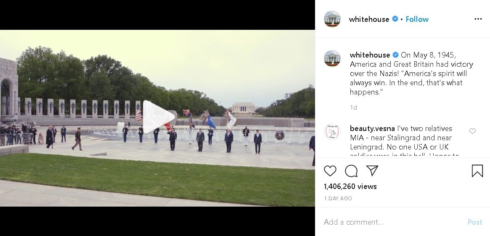Open the 1,406,260 views count

[x=350, y=186]
